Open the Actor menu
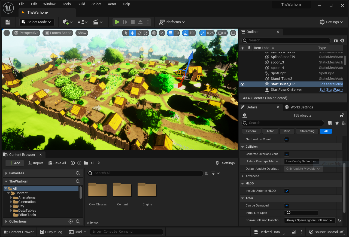Viewport: 349px width, 237px height. coord(112,4)
